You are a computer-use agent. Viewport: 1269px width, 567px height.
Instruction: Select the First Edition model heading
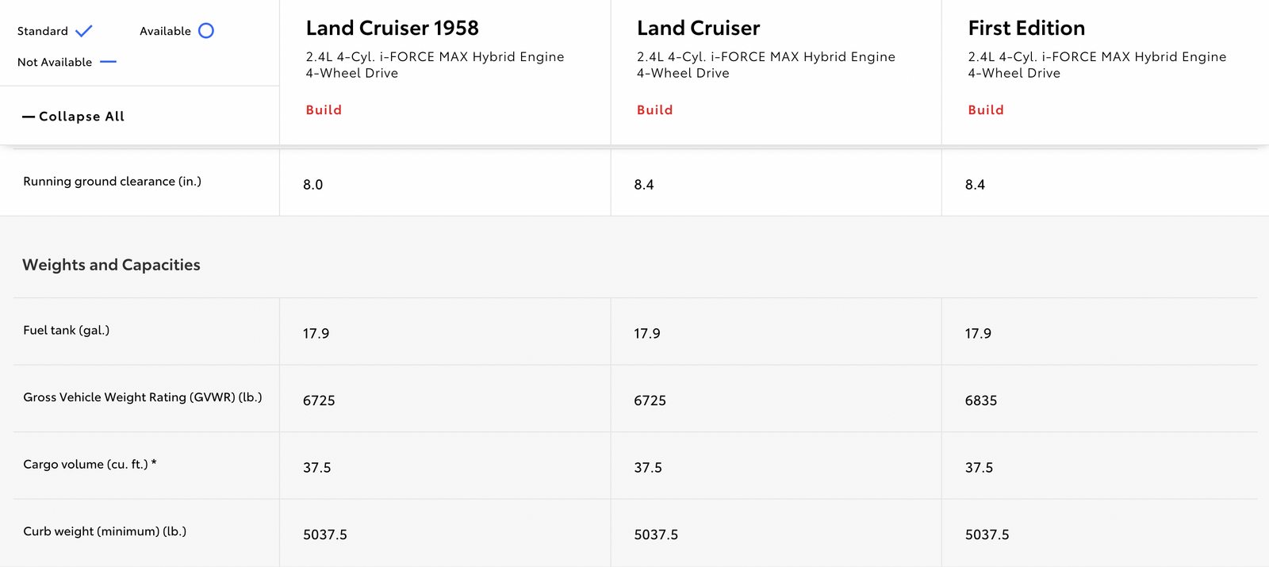[1026, 29]
